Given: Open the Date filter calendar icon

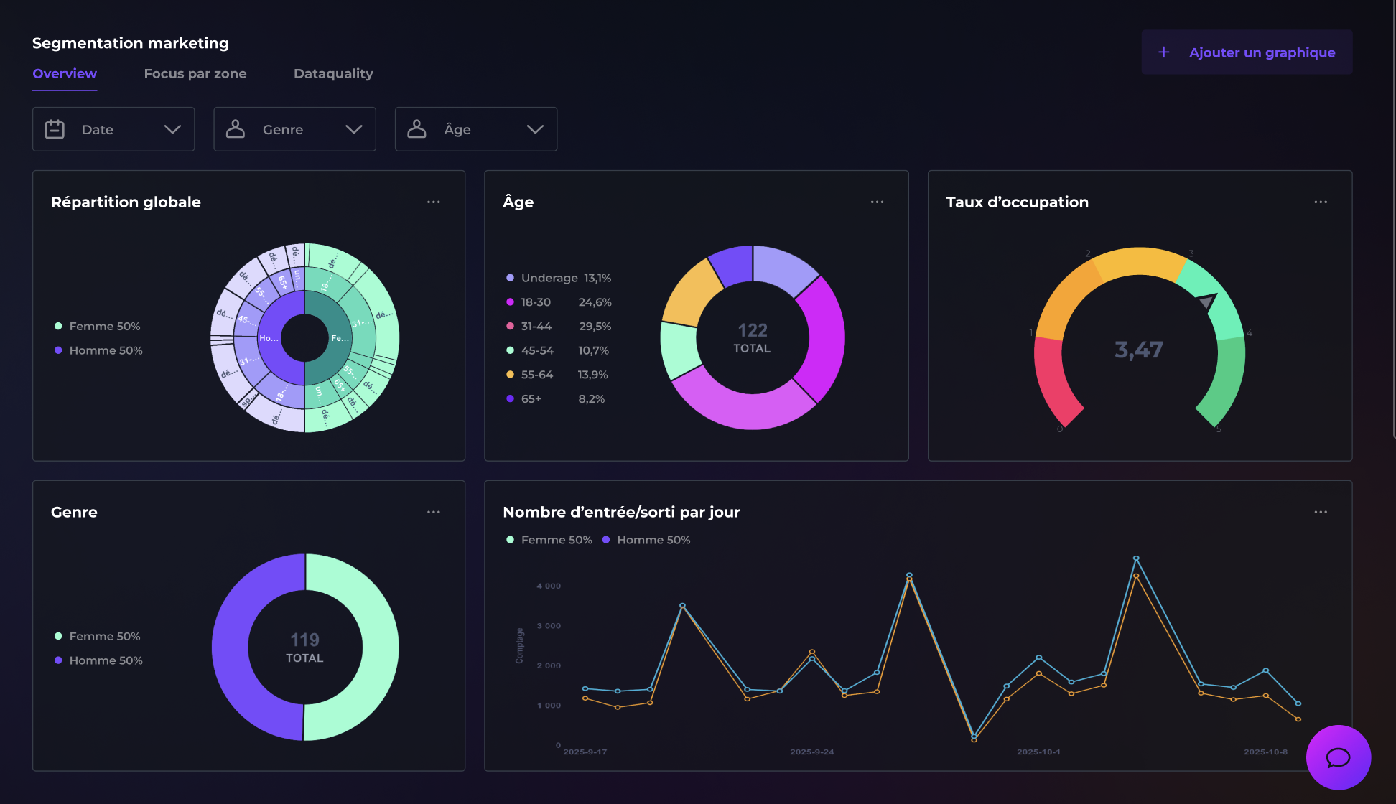Looking at the screenshot, I should click(56, 128).
